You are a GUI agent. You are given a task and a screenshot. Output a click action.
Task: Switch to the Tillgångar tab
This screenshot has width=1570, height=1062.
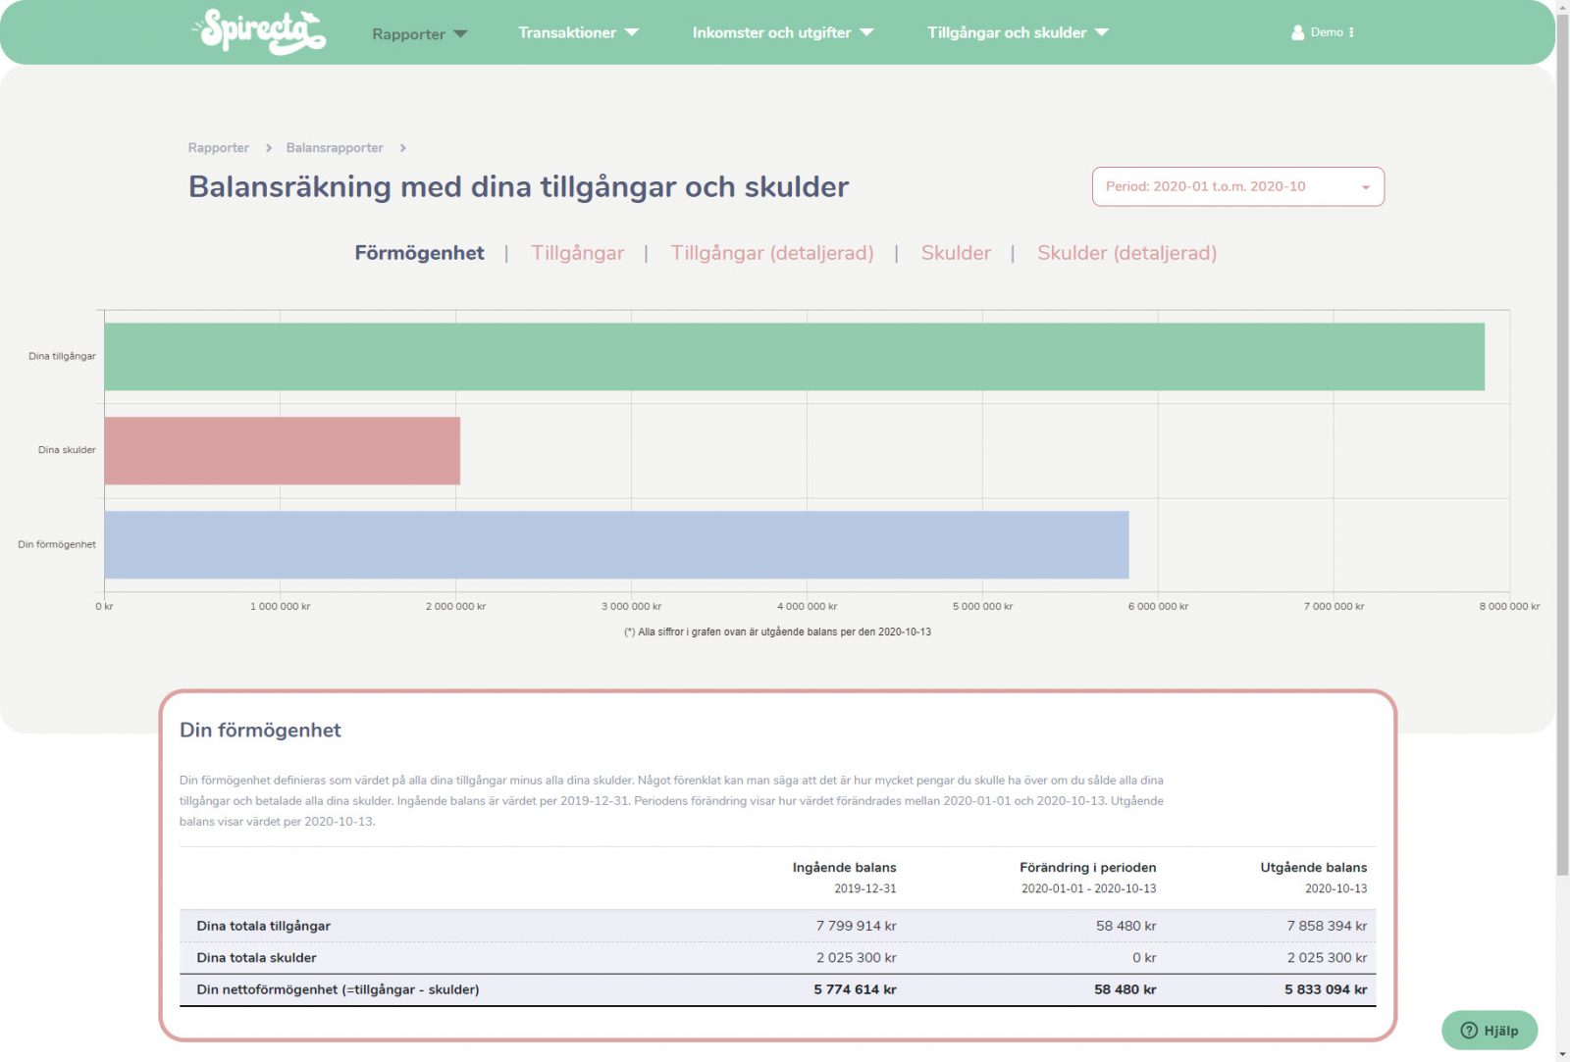pyautogui.click(x=577, y=253)
